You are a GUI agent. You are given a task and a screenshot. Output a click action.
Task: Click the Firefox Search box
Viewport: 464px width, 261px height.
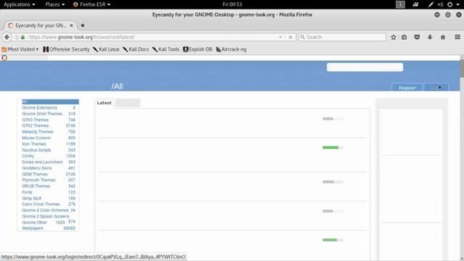[x=342, y=37]
